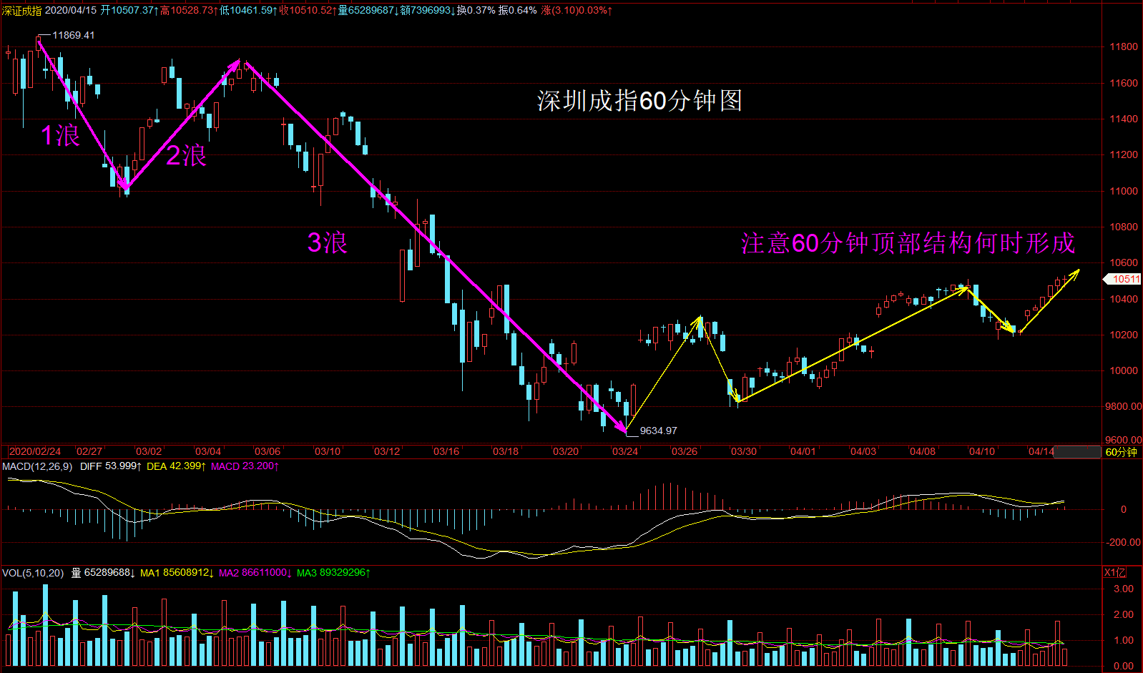Click the 03/16 date on time axis
The width and height of the screenshot is (1143, 673).
[x=446, y=451]
